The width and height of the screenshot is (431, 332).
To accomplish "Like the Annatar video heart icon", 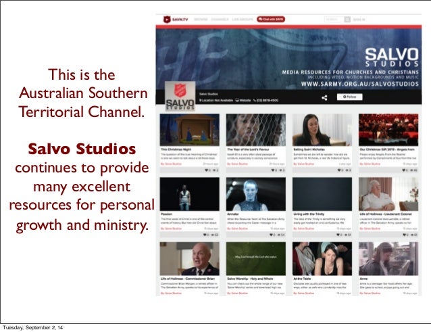I will (x=272, y=235).
